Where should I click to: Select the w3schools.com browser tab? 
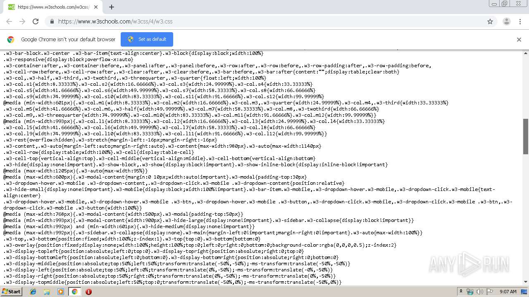pyautogui.click(x=53, y=7)
